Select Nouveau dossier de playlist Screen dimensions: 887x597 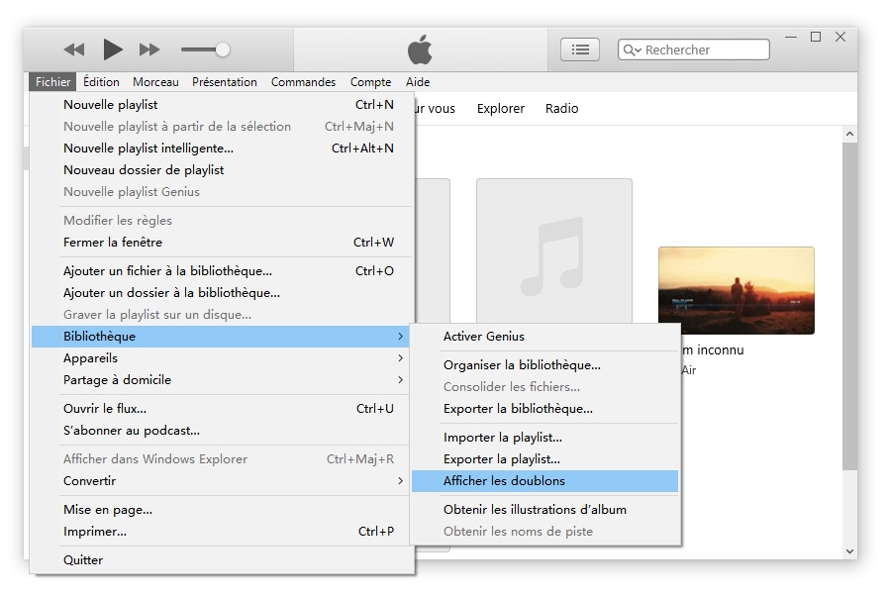[x=221, y=170]
